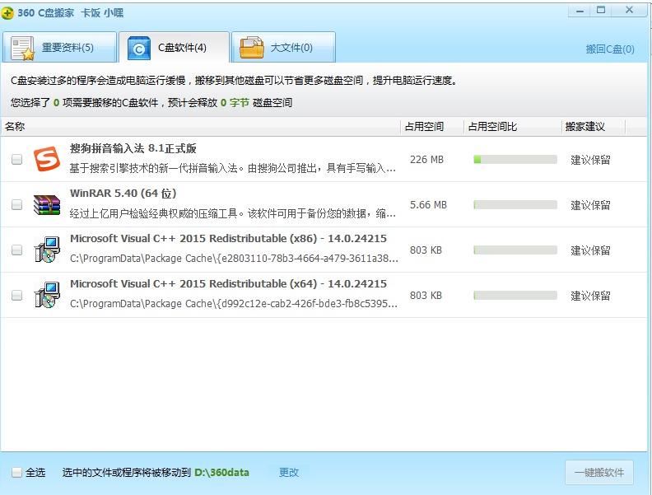Maximize the 360 C盘搬家 window

coord(601,11)
